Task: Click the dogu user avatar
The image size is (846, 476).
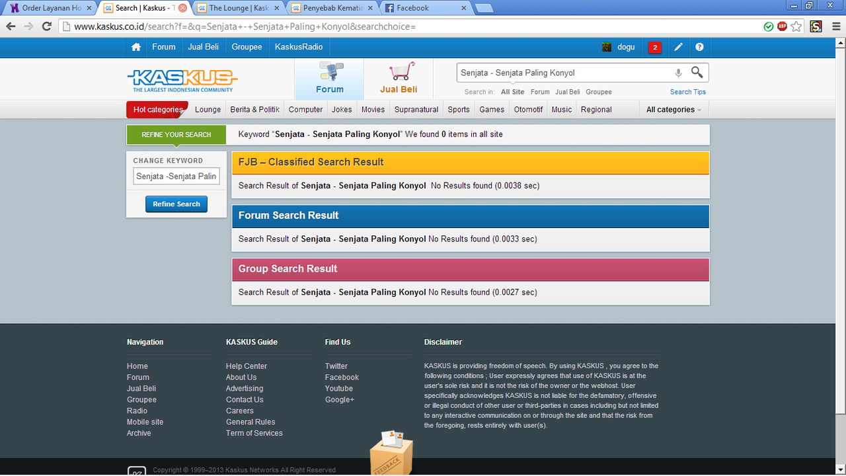Action: pos(607,47)
